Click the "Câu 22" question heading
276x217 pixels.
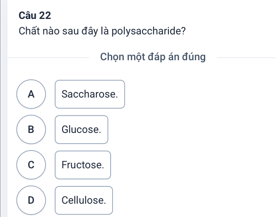pos(35,16)
